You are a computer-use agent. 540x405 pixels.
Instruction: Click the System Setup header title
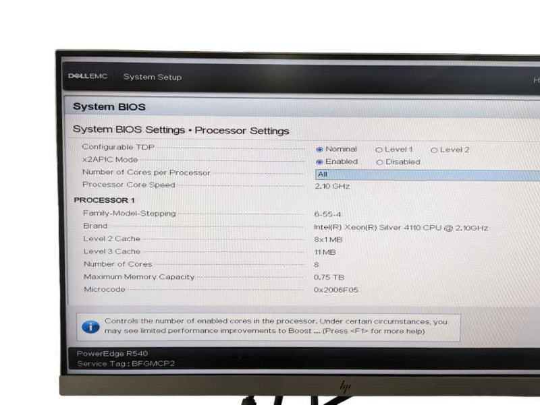pyautogui.click(x=153, y=77)
